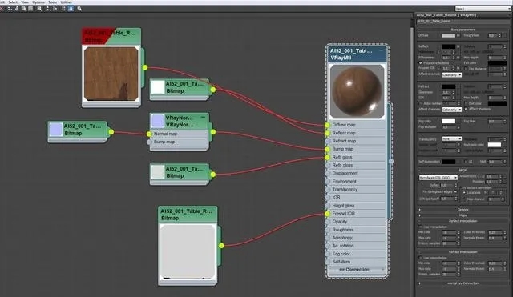Select the Self-illum slot row

[x=357, y=262]
